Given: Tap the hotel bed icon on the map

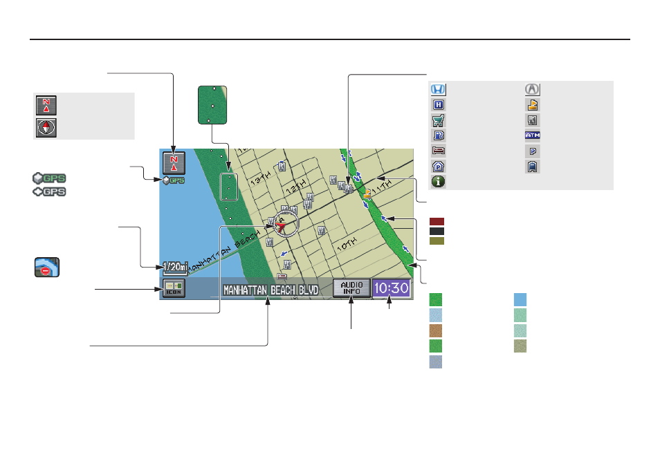Looking at the screenshot, I should [282, 276].
